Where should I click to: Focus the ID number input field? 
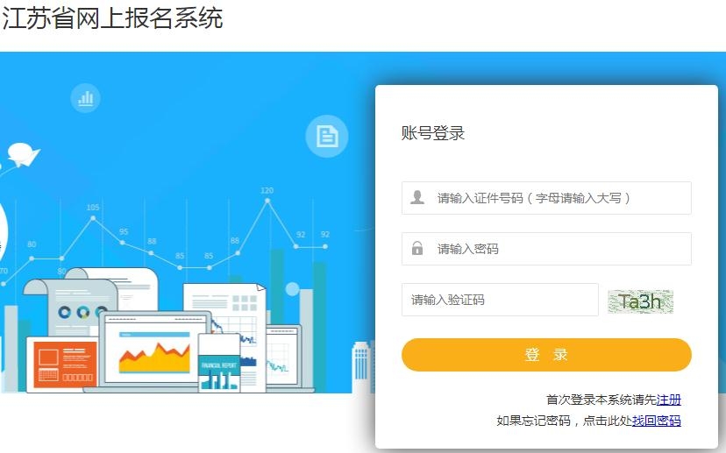[x=546, y=198]
